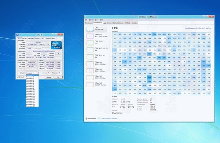Select the CPU performance graph thumbnail
This screenshot has height=143, width=220.
[x=90, y=29]
